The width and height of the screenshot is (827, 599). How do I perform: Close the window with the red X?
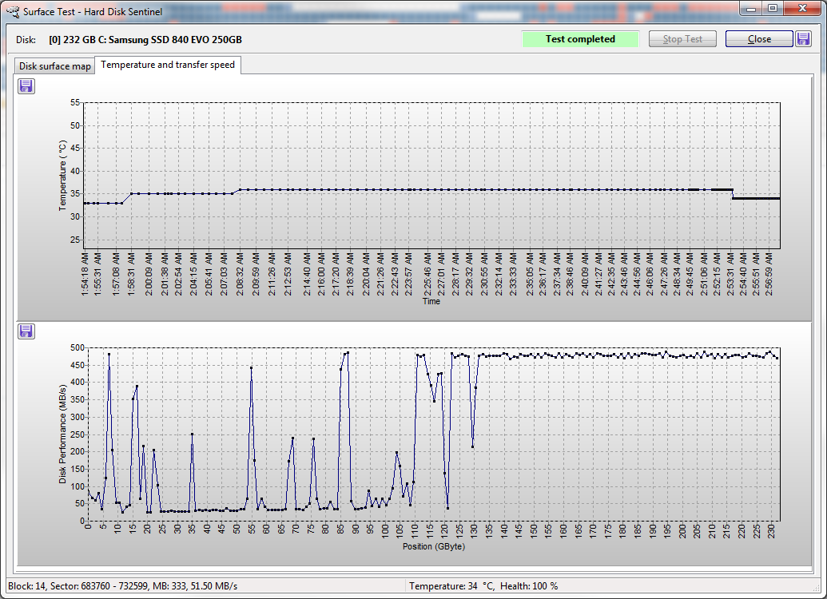point(801,8)
